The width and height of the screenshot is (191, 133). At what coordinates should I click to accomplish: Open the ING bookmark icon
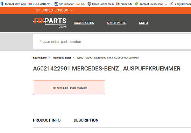[x=78, y=4]
